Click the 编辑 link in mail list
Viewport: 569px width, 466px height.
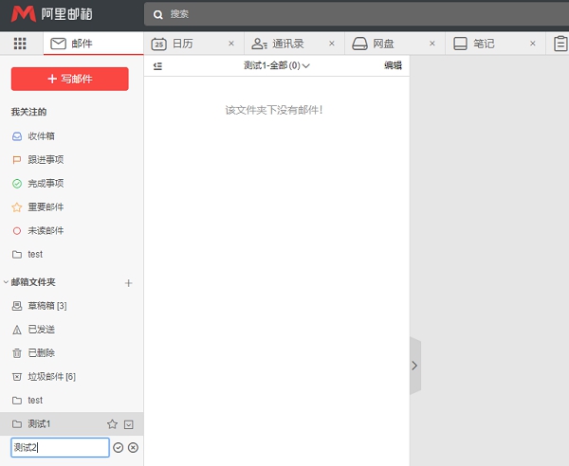pos(393,65)
